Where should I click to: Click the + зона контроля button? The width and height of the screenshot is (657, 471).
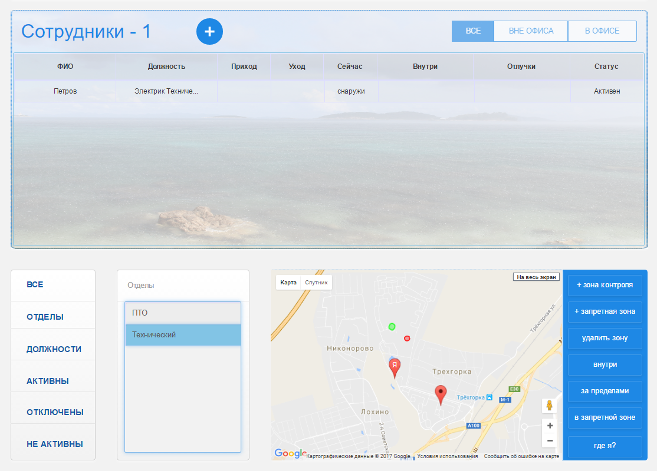(x=605, y=285)
